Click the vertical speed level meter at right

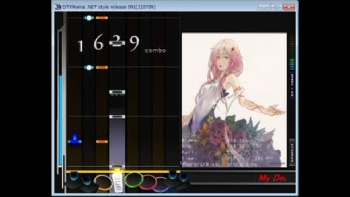click(x=292, y=53)
